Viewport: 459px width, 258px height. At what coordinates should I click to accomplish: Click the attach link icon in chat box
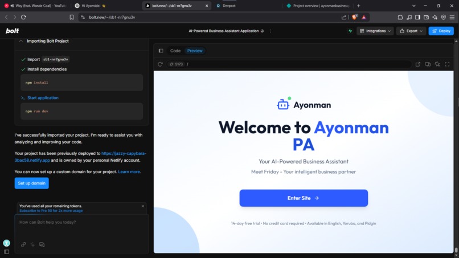[23, 244]
